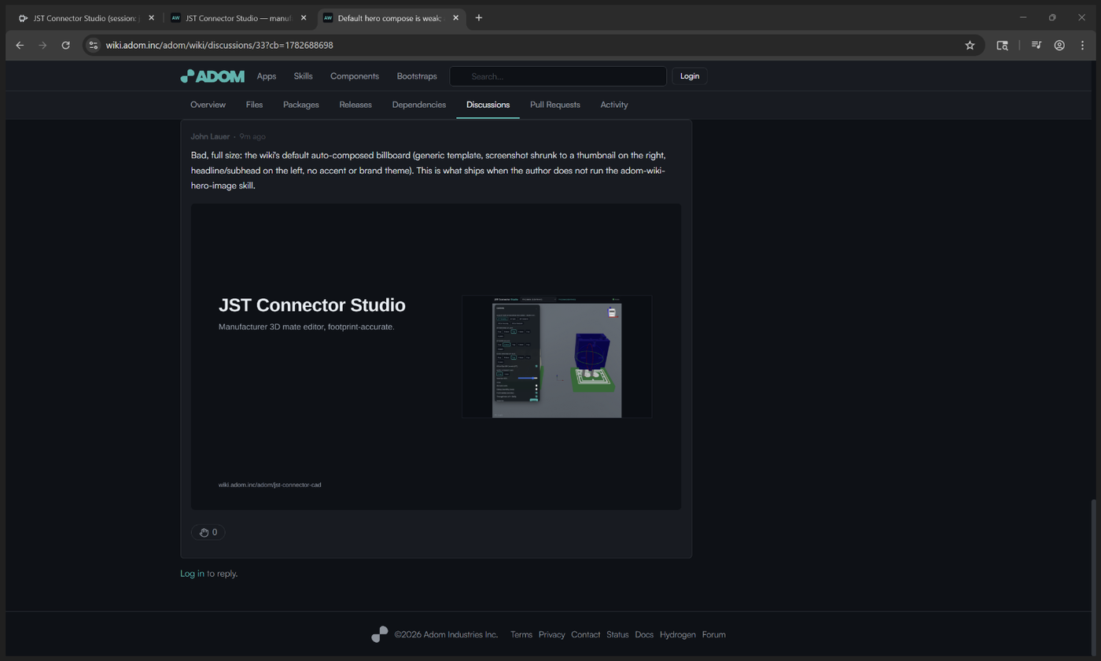This screenshot has height=661, width=1101.
Task: Close the 'JST Connector Studio — manuf' tab
Action: point(304,18)
